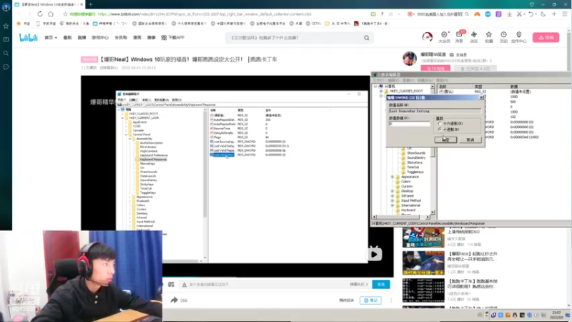This screenshot has height=322, width=572.
Task: Open a new browser tab with plus
Action: coord(91,4)
